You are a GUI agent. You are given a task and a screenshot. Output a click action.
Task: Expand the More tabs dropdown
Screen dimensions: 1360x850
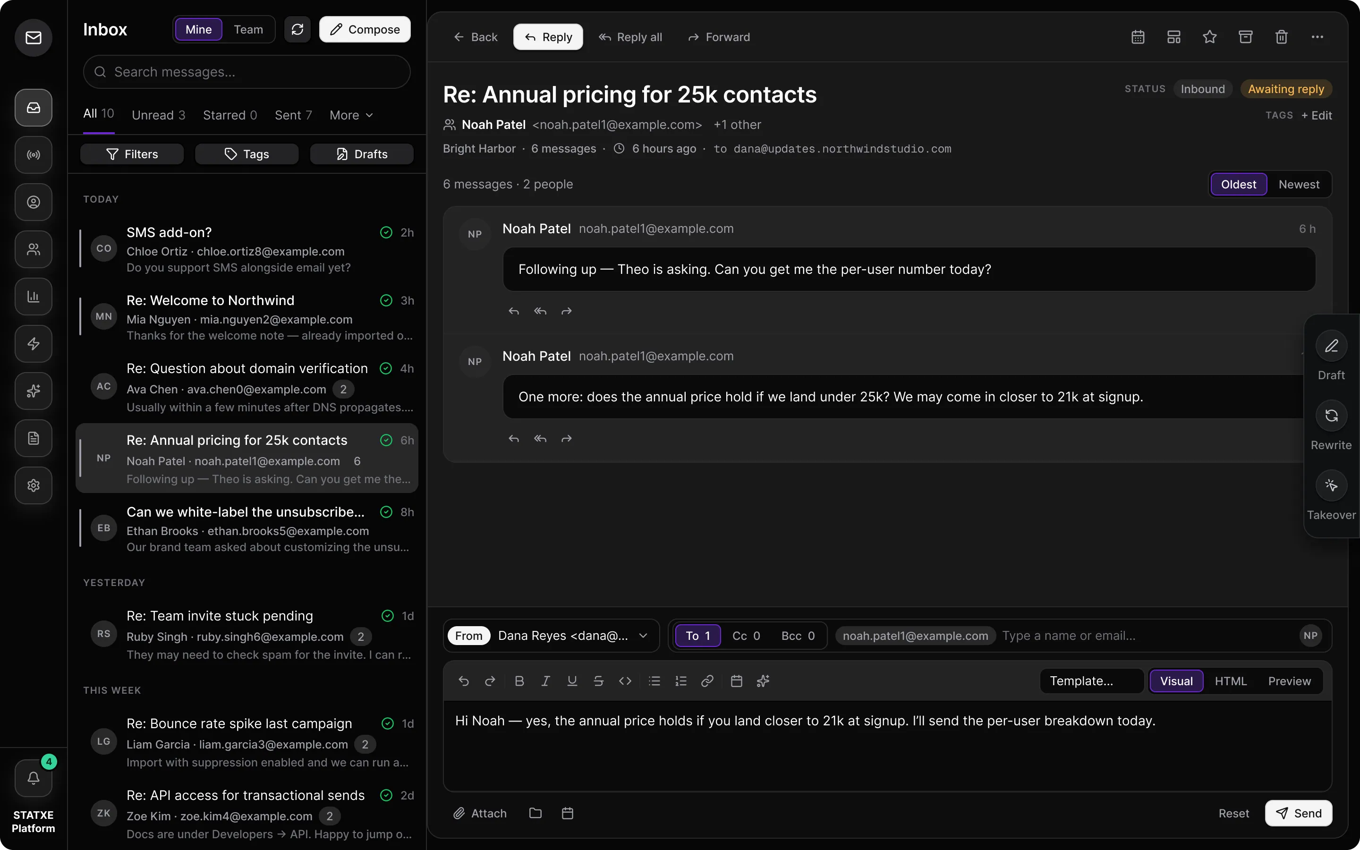click(x=351, y=115)
